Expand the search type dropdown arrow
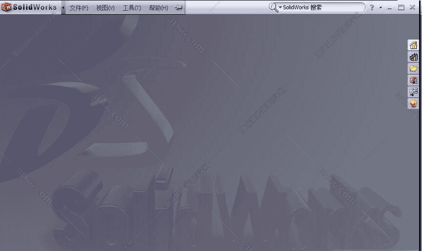The image size is (422, 251). [281, 8]
